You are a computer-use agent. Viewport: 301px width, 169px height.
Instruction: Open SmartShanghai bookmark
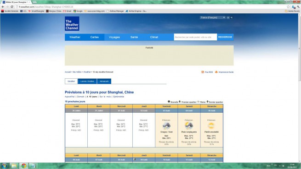(x=36, y=11)
